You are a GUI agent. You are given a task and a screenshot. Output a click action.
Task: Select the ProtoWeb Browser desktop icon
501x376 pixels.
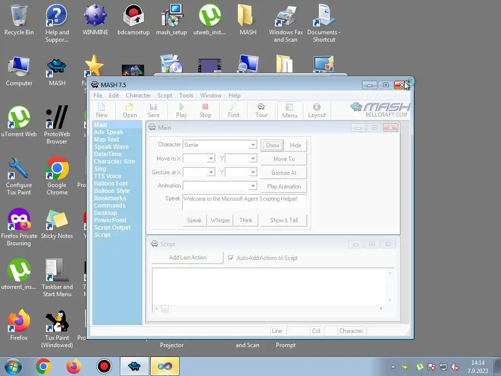click(x=57, y=125)
